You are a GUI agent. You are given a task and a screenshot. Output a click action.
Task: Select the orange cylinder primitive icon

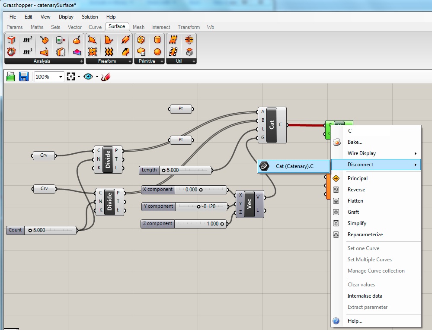[157, 40]
